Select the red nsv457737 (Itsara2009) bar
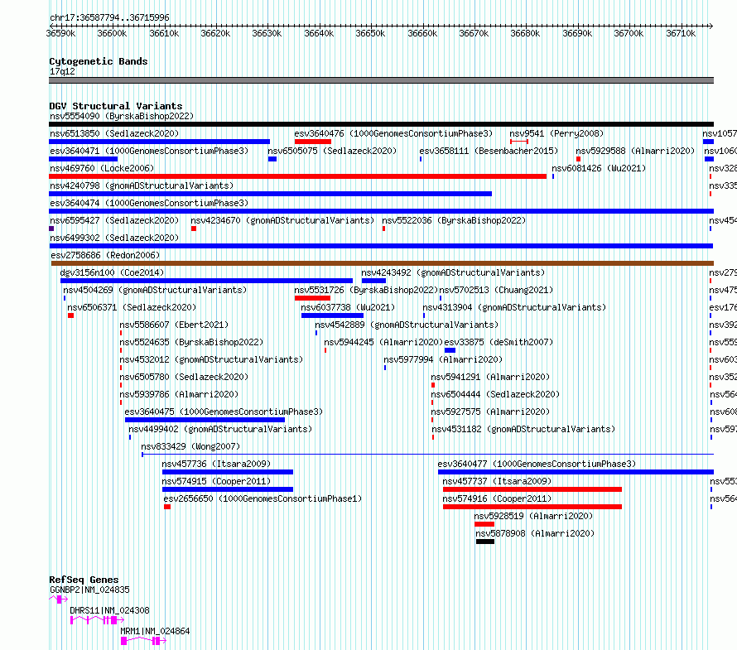Image resolution: width=737 pixels, height=650 pixels. click(x=532, y=489)
